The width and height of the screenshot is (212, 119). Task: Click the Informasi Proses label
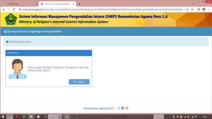[x=20, y=42]
